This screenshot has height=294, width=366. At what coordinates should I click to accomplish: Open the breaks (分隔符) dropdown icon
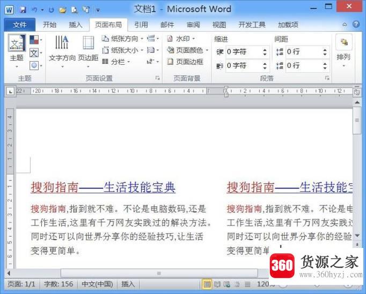click(153, 39)
